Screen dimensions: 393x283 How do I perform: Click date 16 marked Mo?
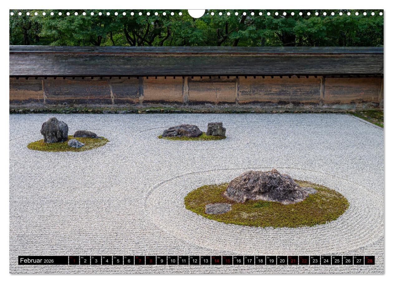coord(238,261)
